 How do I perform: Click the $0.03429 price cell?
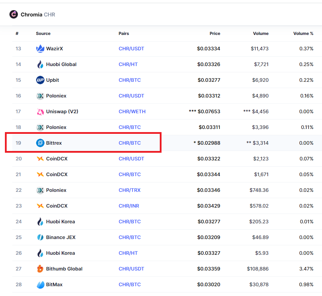tap(208, 206)
